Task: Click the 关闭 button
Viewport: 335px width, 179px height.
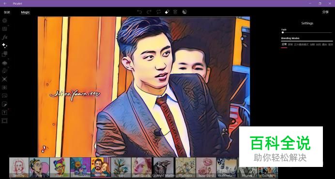Action: coord(7,13)
